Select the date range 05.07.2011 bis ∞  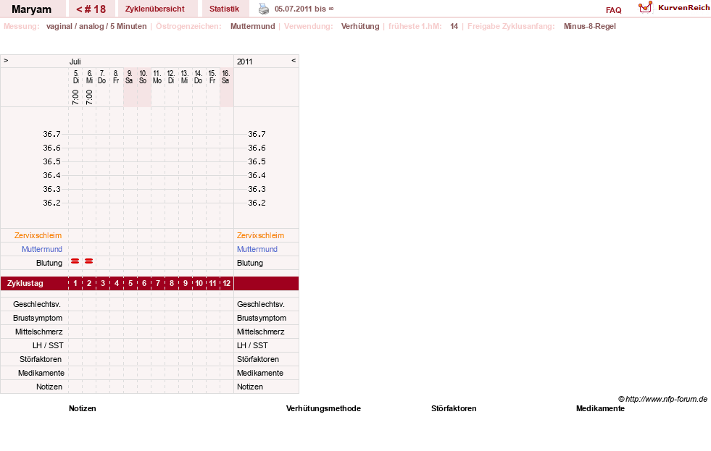click(x=304, y=9)
